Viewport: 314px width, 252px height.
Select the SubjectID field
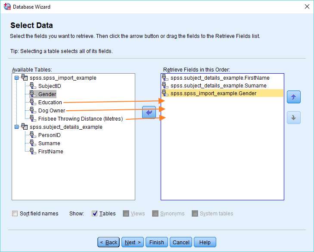(50, 86)
